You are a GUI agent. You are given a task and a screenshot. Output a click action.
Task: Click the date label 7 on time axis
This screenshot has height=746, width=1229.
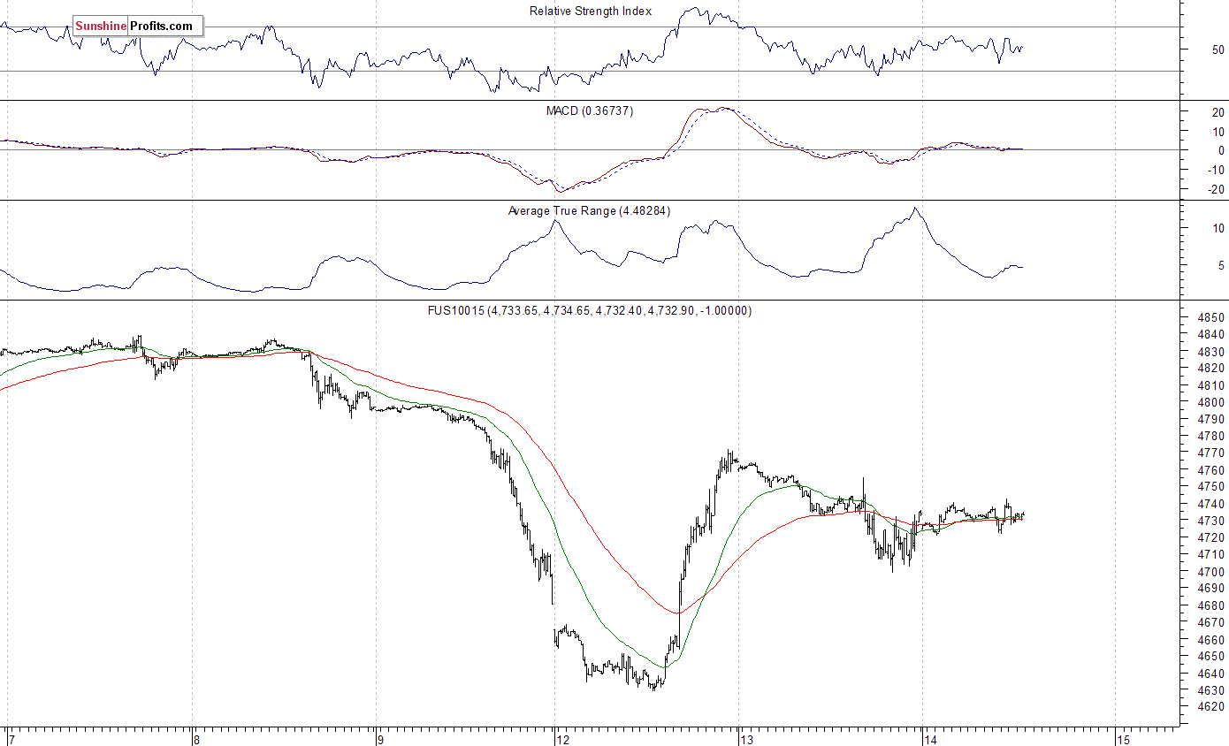11,739
